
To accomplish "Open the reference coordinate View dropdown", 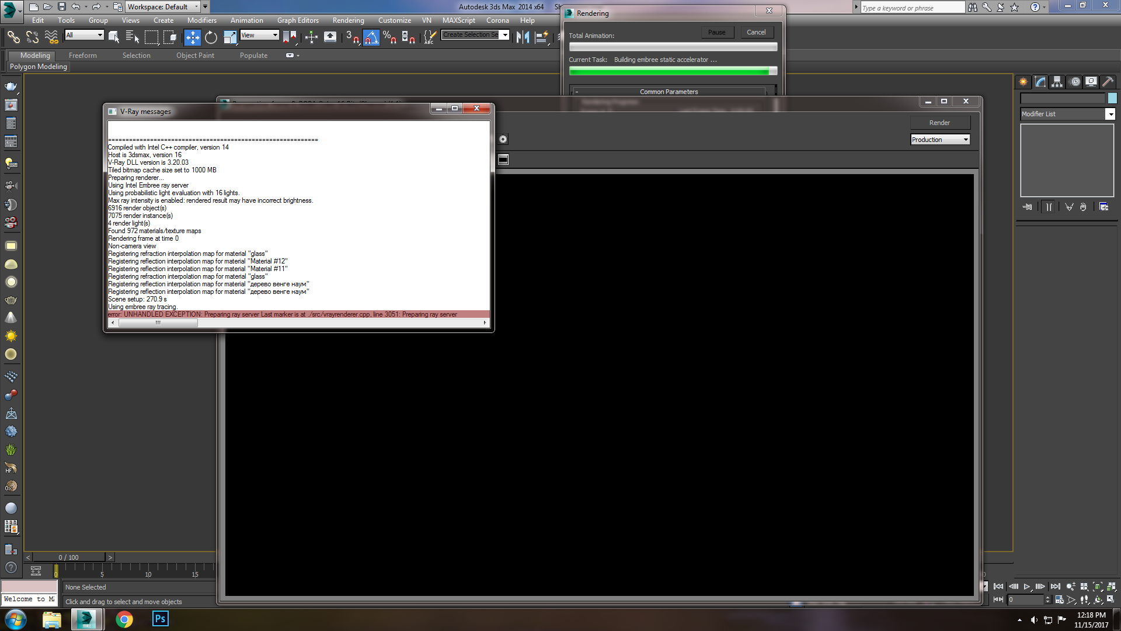I will (259, 35).
